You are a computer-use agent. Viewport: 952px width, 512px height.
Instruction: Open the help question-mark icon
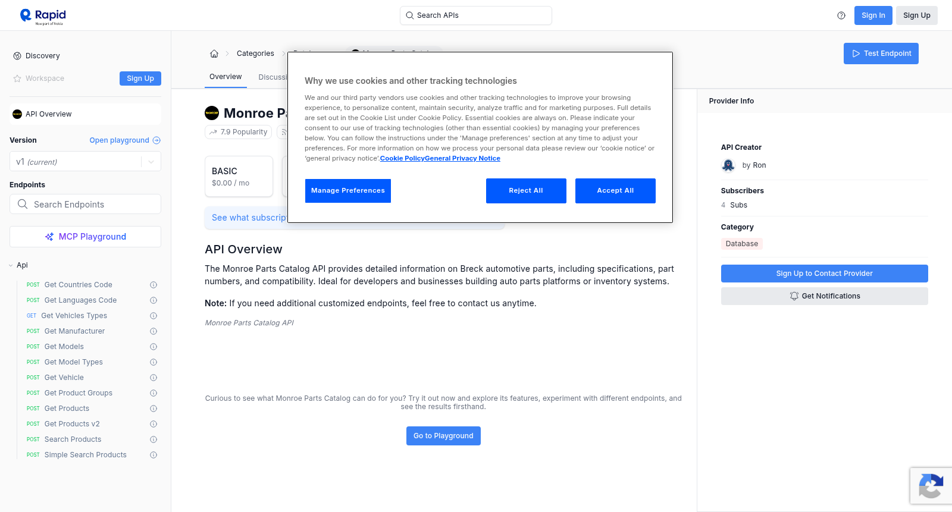tap(841, 15)
